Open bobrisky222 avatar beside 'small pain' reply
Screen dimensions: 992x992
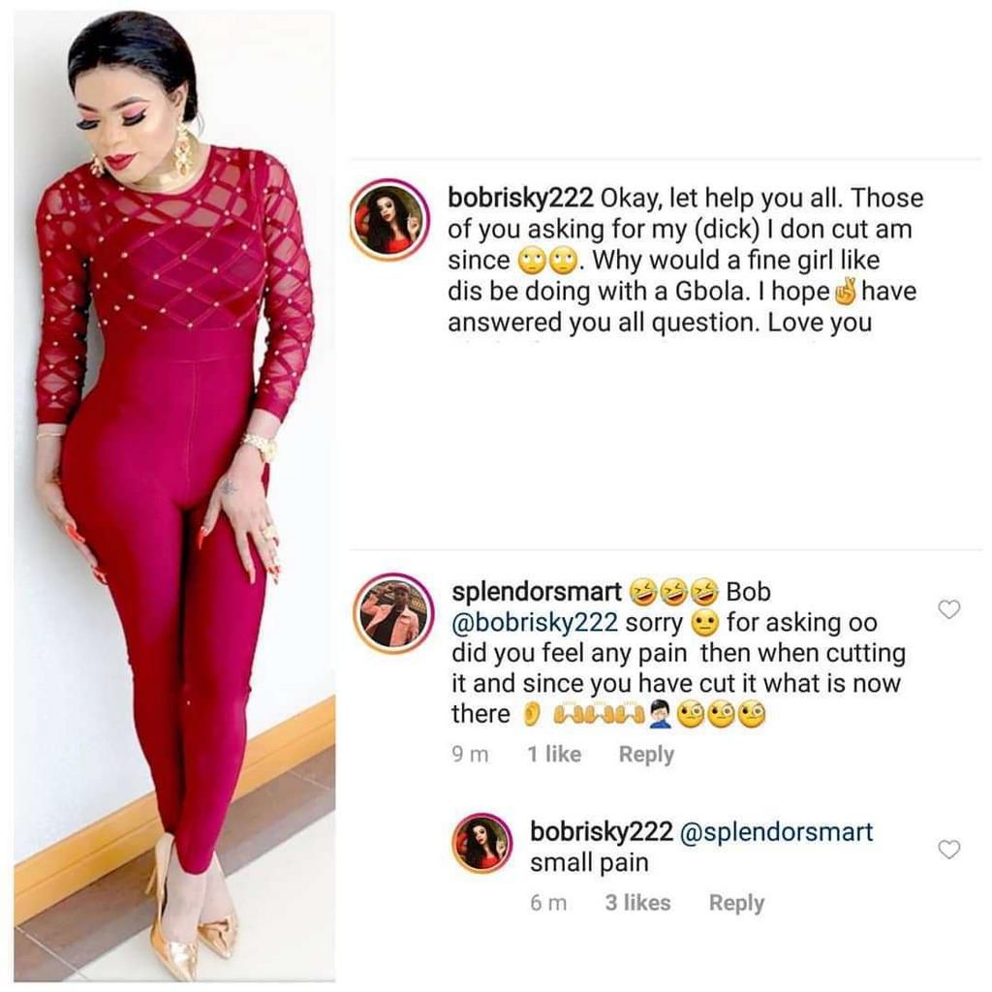482,844
